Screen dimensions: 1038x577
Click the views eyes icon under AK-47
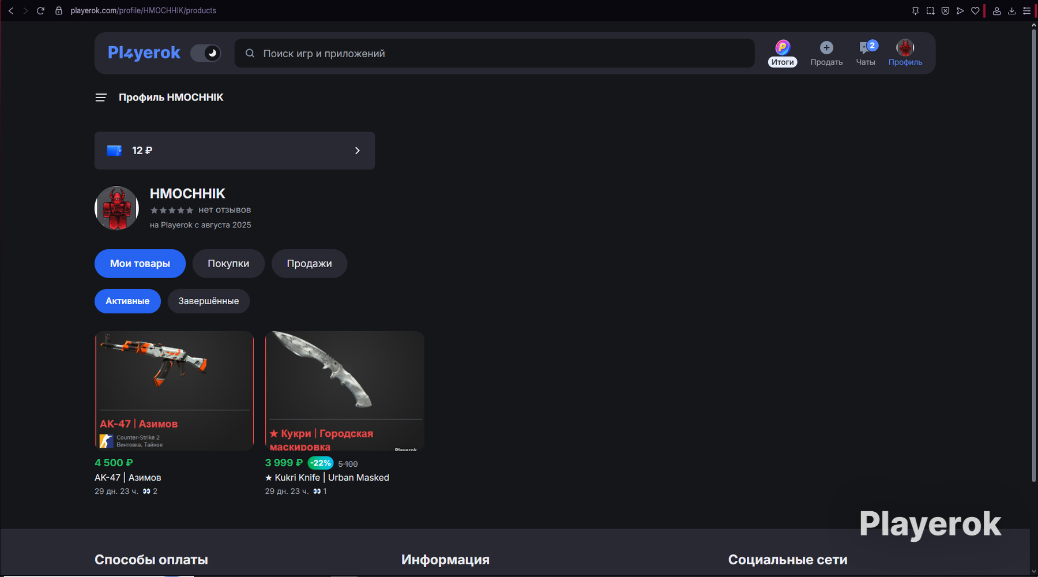point(146,492)
